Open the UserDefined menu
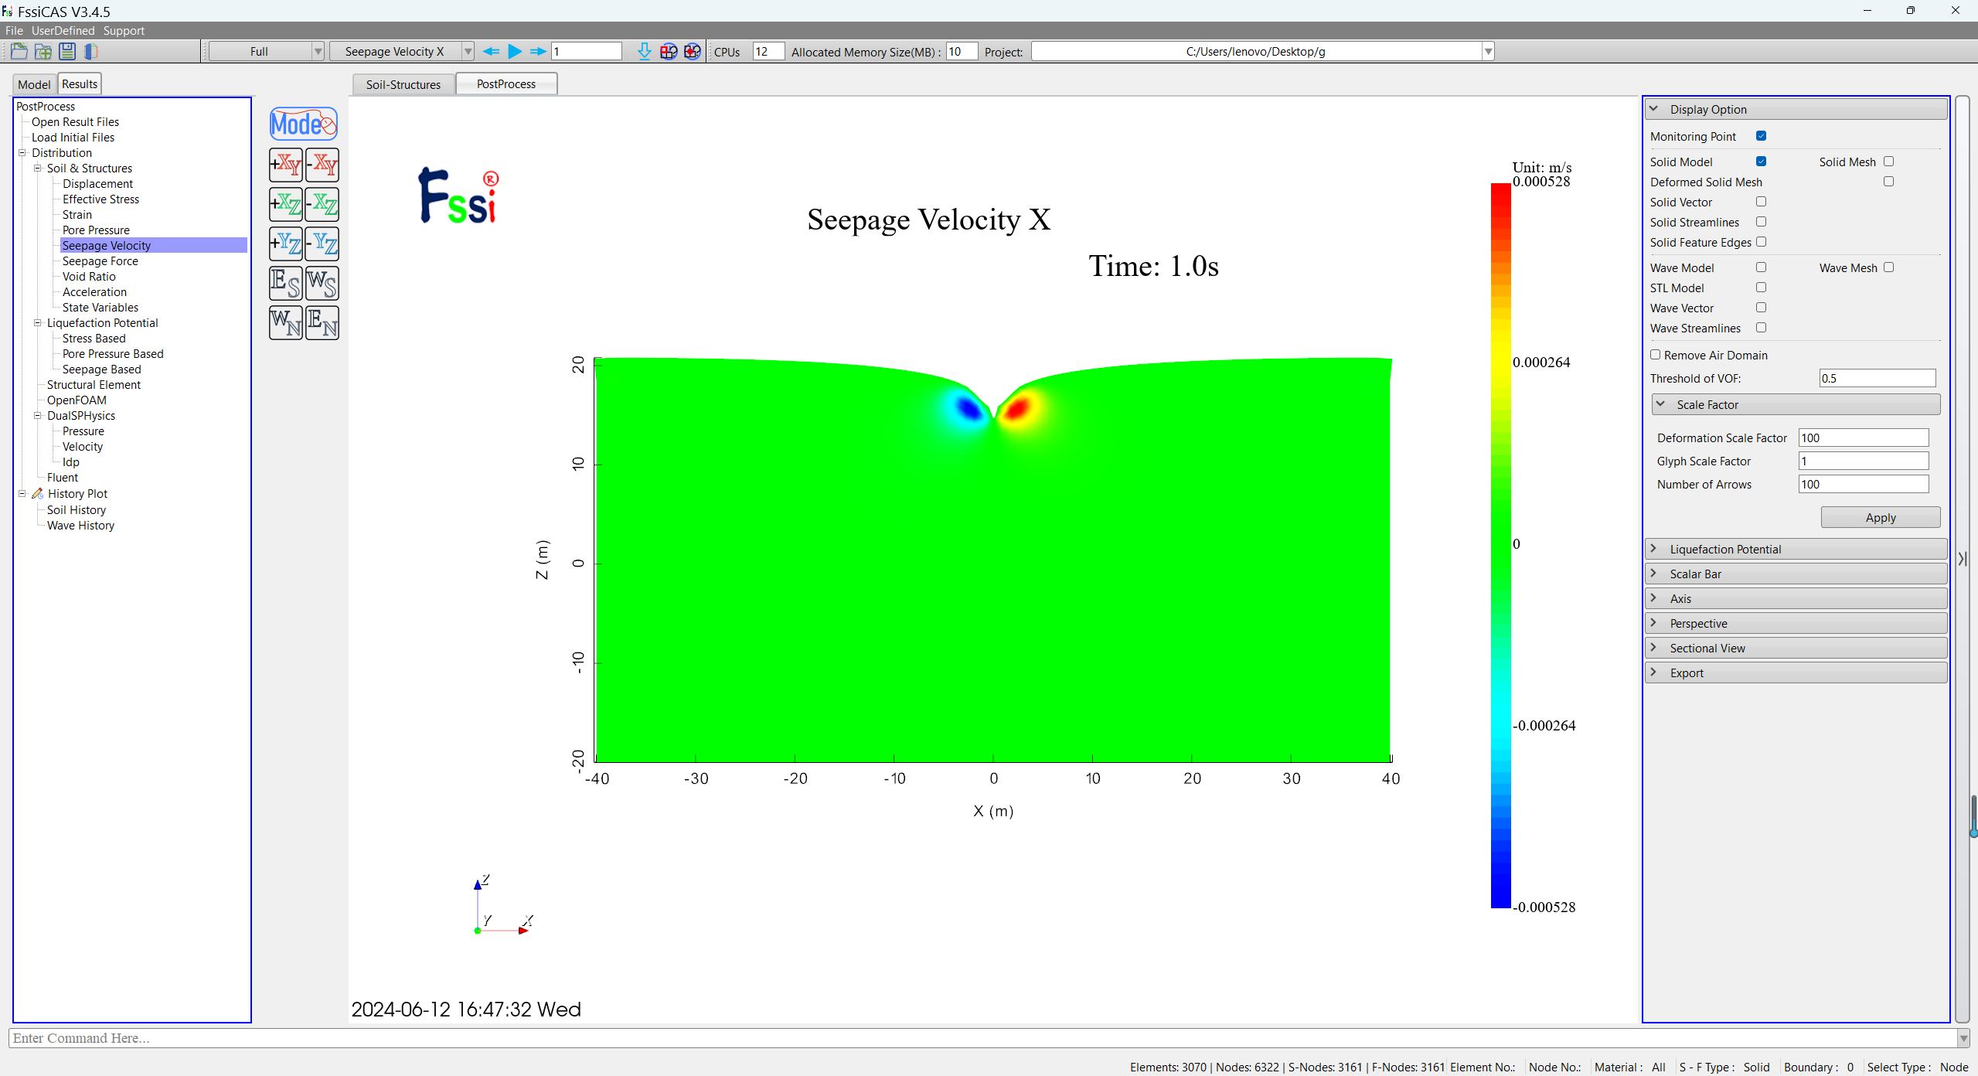 click(63, 31)
